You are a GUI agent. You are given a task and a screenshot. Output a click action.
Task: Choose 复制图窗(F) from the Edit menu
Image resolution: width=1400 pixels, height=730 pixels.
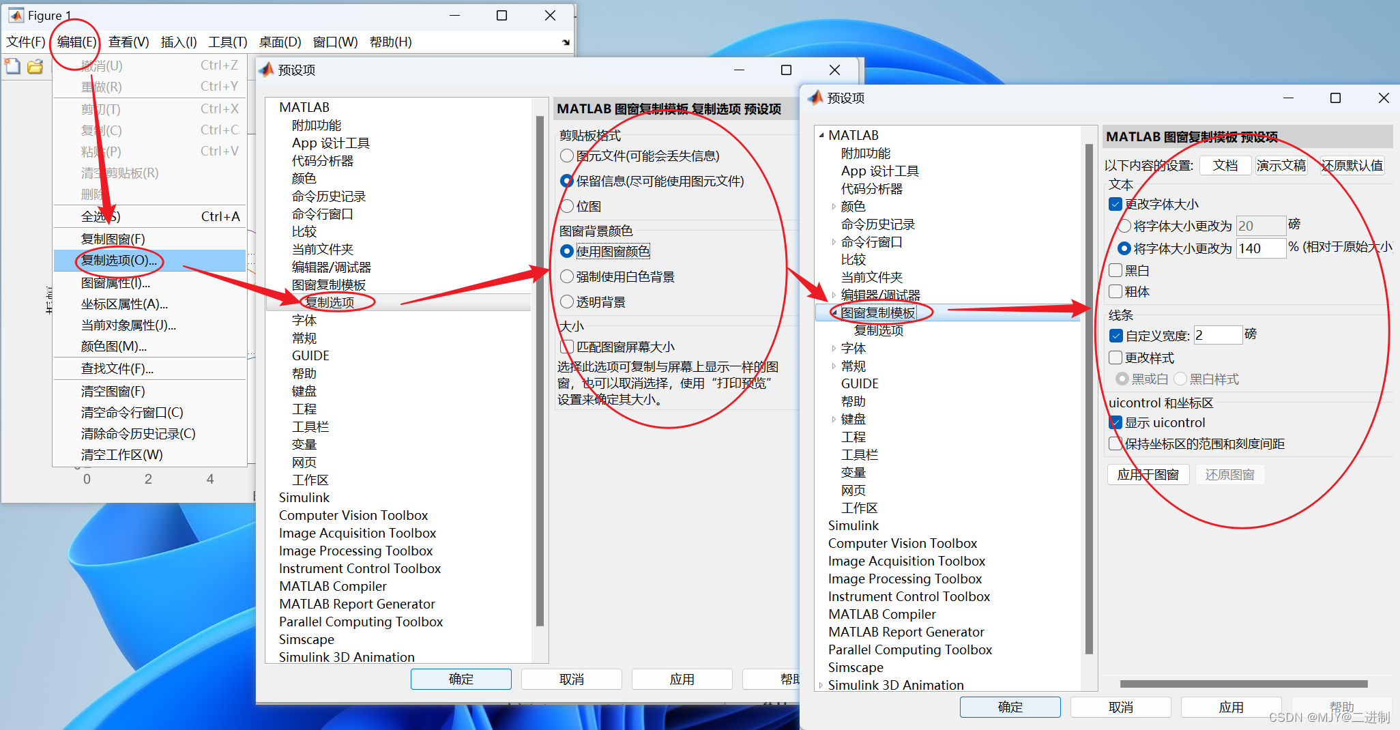pyautogui.click(x=149, y=239)
